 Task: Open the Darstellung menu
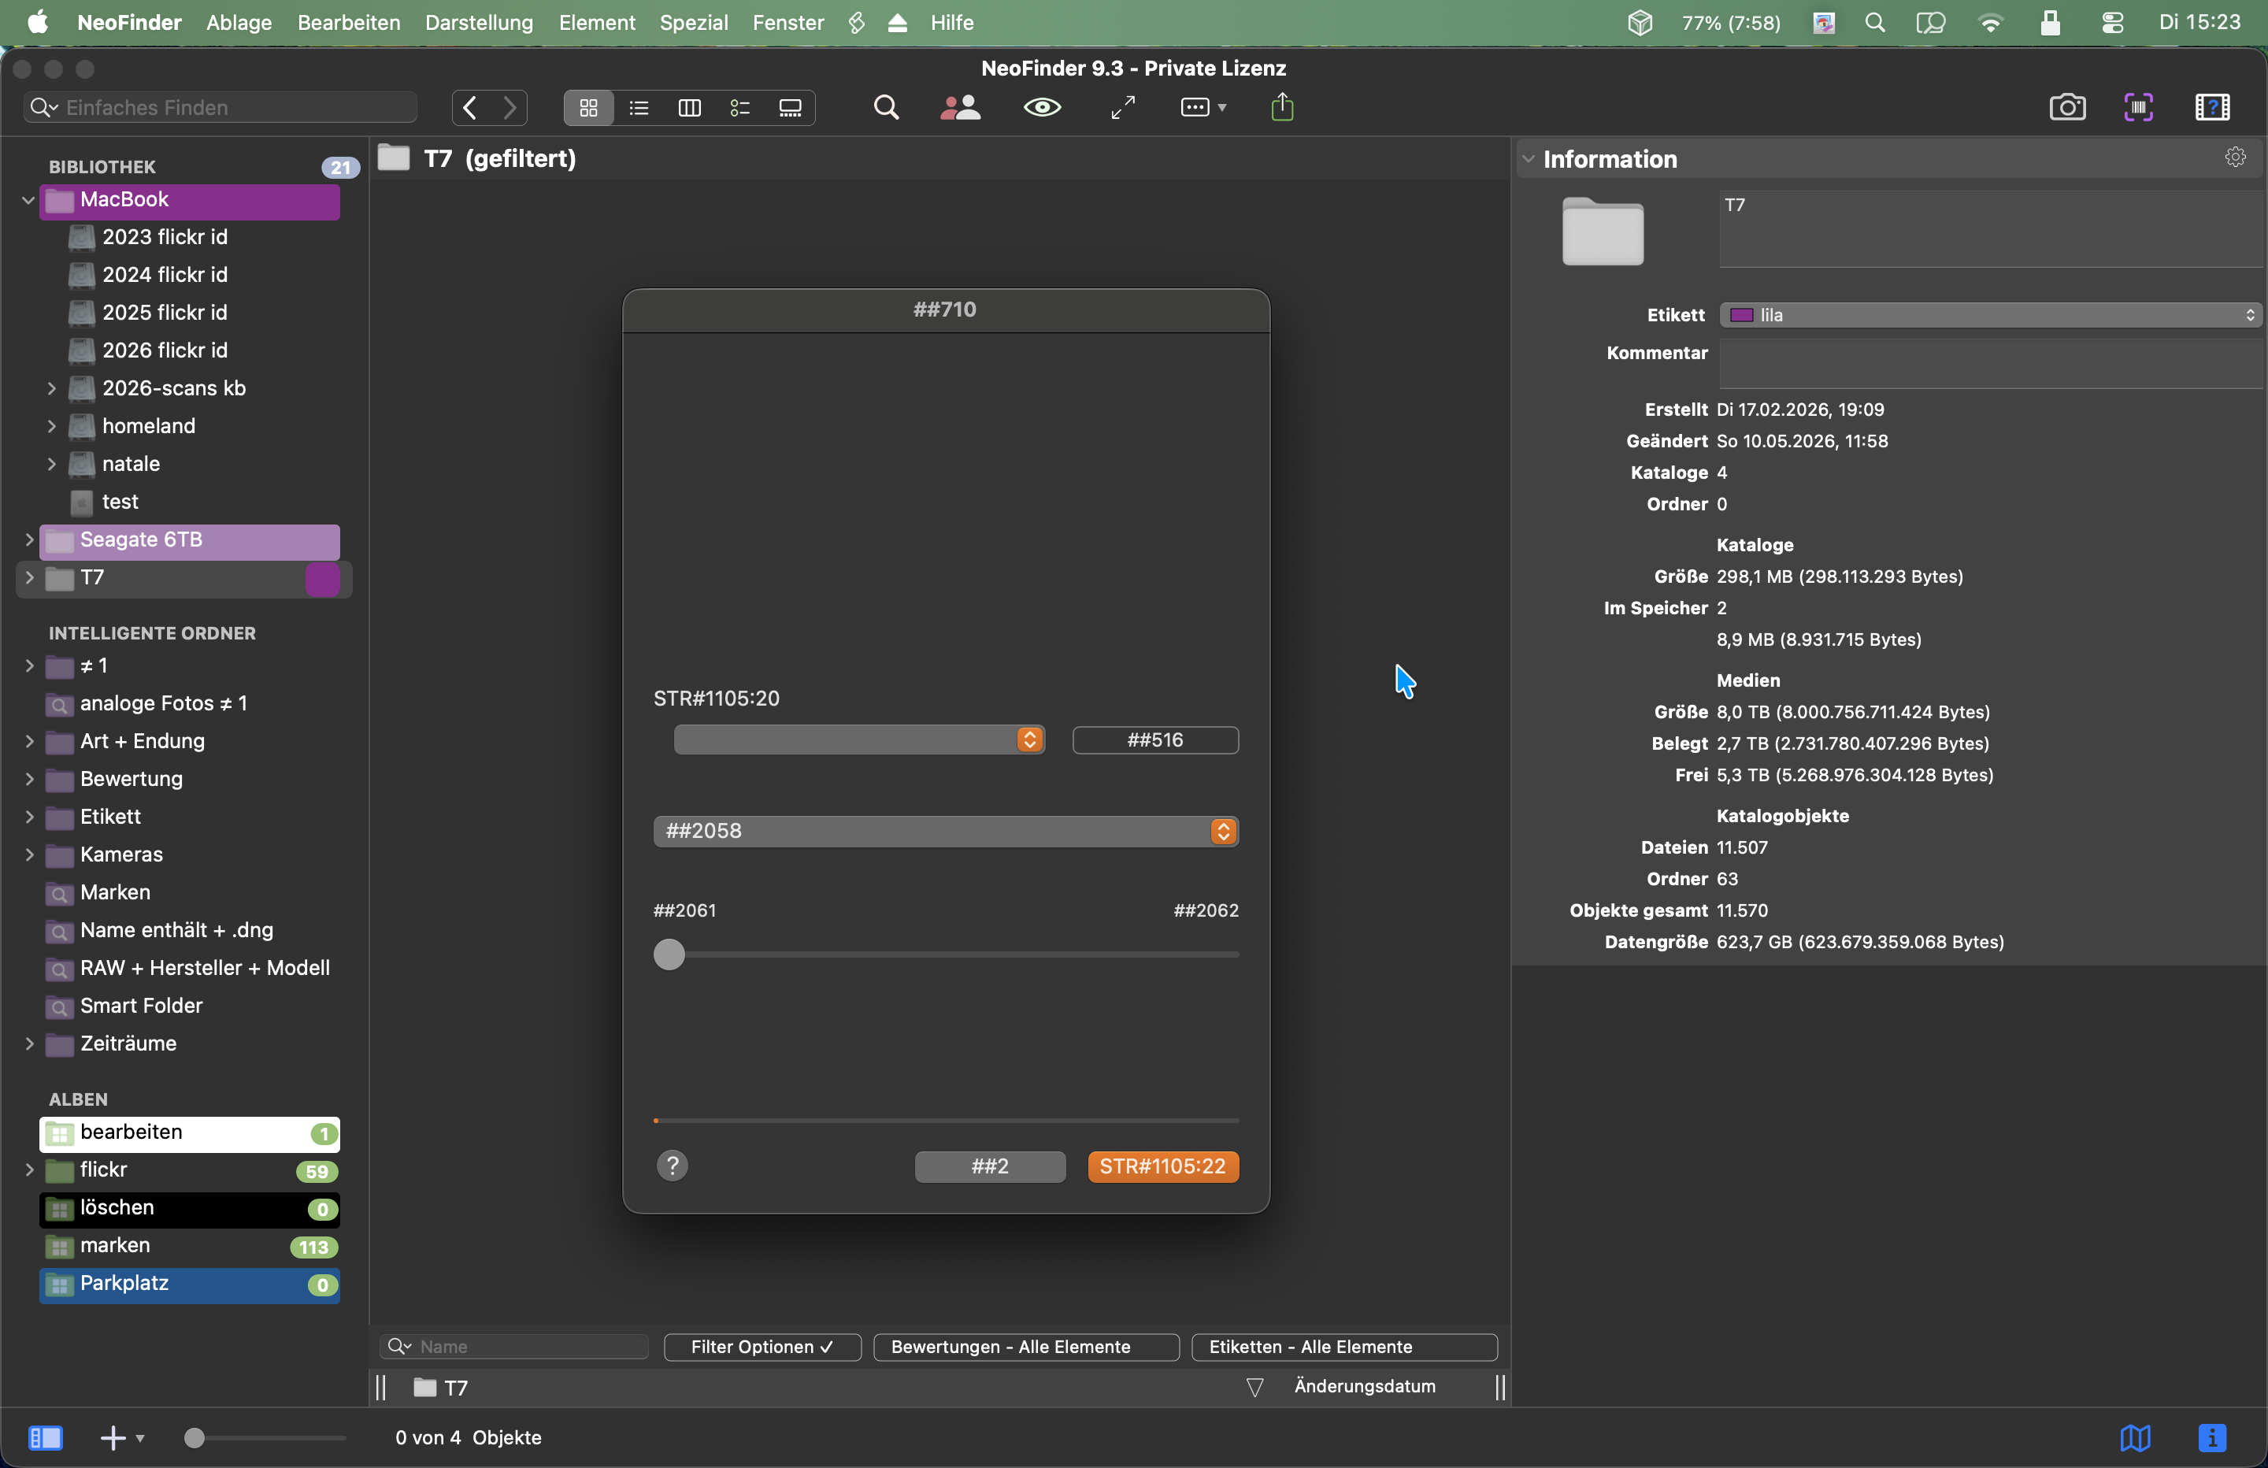(480, 23)
